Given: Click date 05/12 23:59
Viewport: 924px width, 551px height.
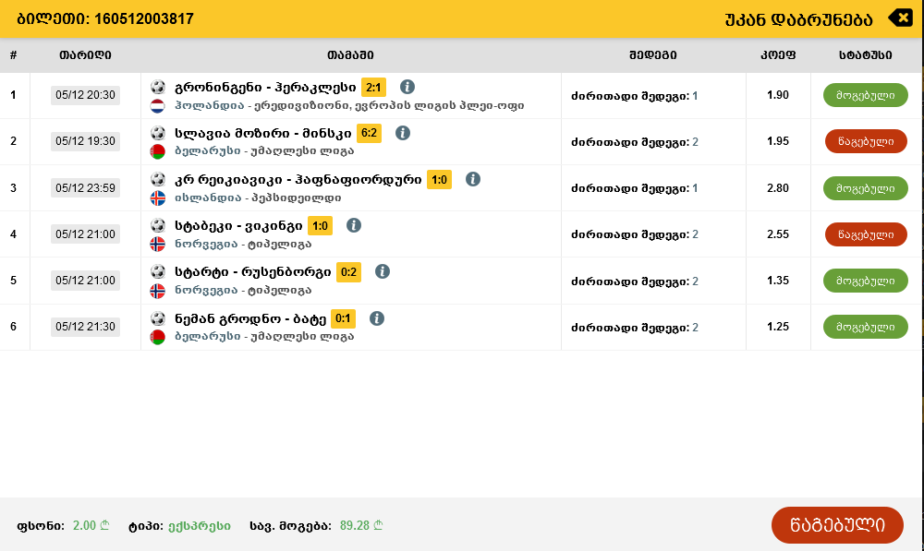Looking at the screenshot, I should tap(85, 188).
